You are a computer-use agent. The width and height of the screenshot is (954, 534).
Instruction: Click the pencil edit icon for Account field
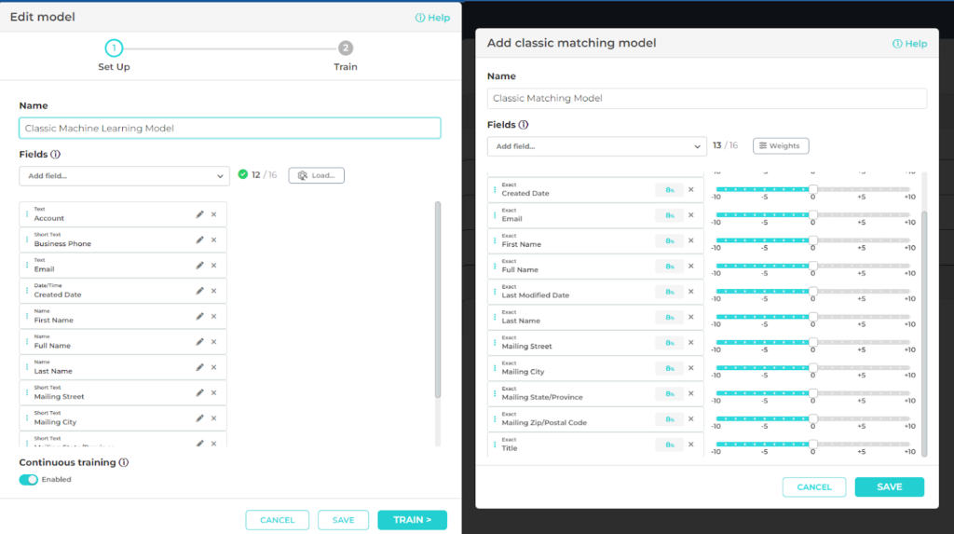(x=199, y=214)
